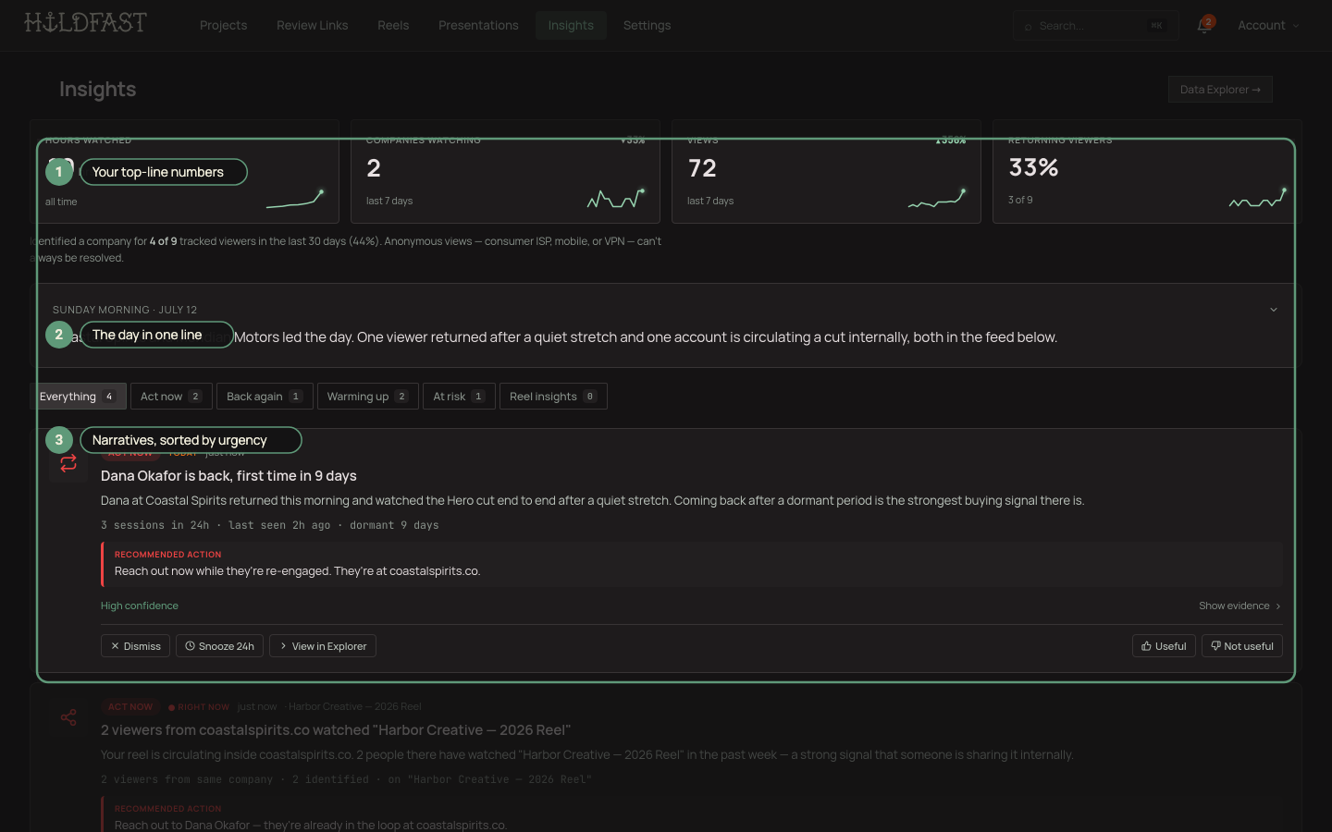Click the Holdfast logo

click(85, 22)
